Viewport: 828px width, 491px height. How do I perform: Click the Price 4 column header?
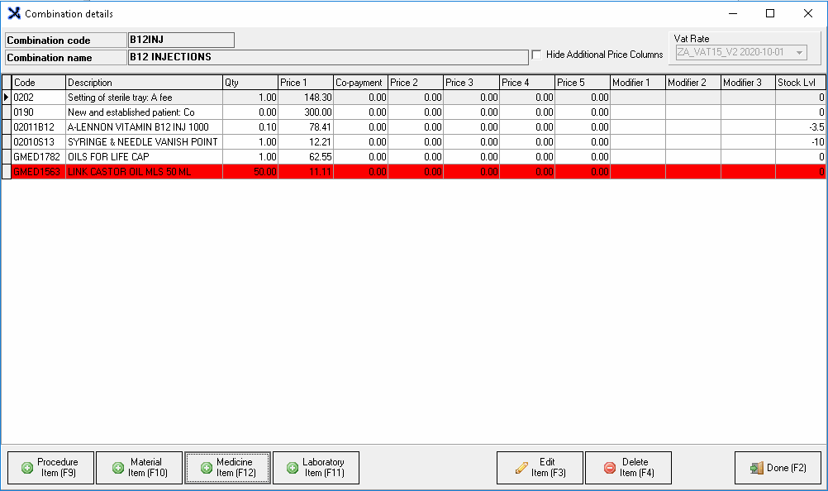(527, 83)
